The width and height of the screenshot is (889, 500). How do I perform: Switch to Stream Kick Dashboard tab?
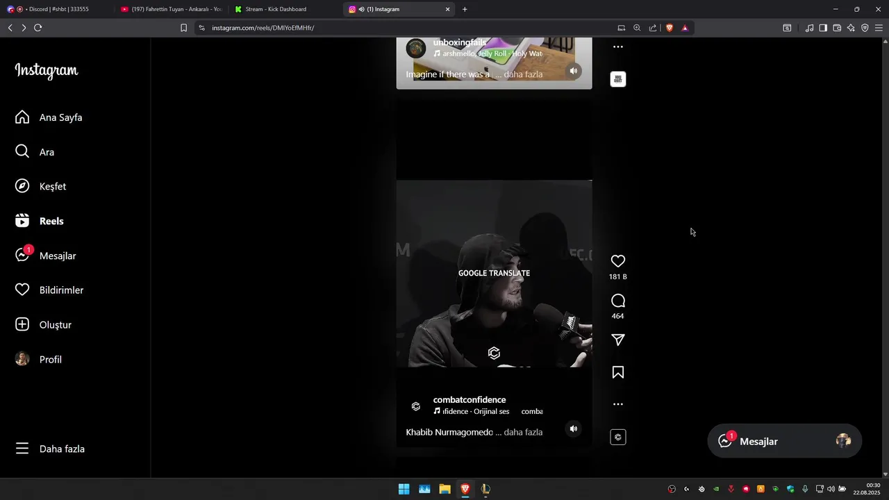click(x=285, y=9)
